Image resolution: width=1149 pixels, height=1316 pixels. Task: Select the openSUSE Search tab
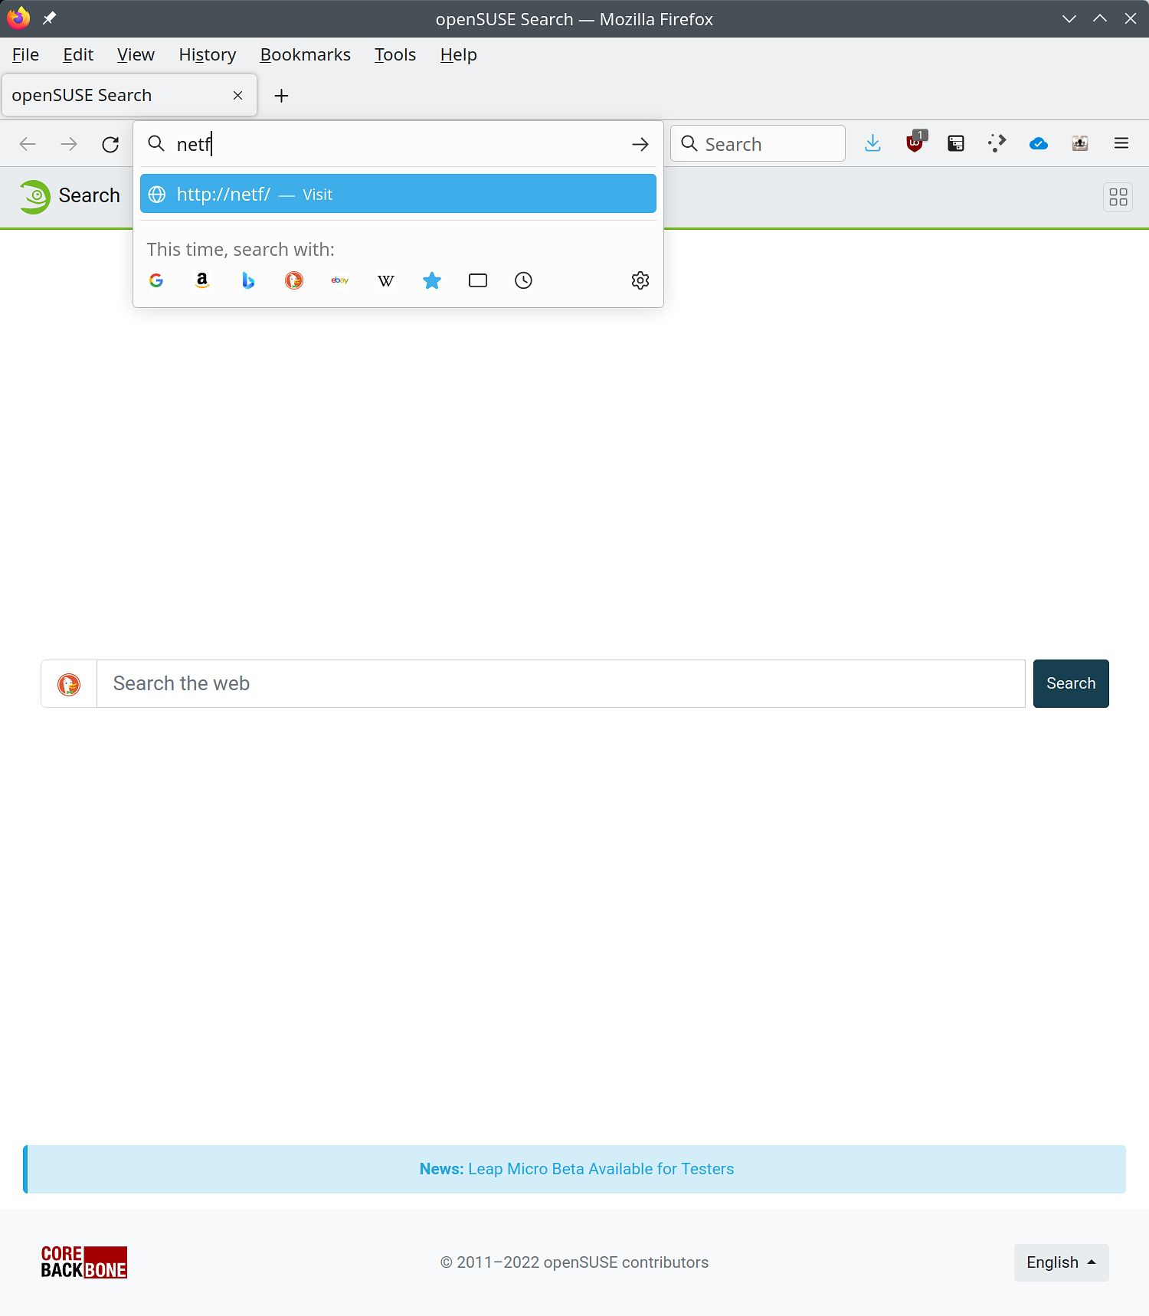tap(129, 95)
